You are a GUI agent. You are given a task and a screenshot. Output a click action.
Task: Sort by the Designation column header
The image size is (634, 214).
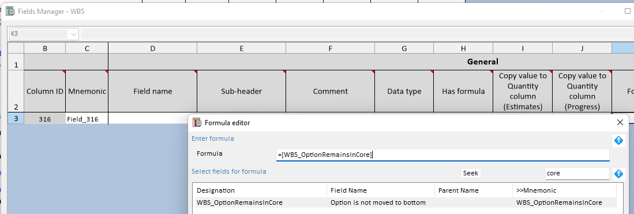pyautogui.click(x=260, y=190)
